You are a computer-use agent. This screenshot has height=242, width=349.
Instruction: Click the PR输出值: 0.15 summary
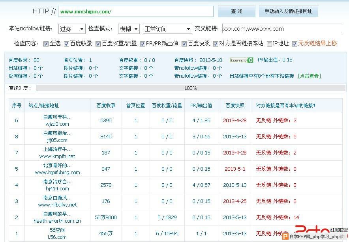[x=275, y=60]
